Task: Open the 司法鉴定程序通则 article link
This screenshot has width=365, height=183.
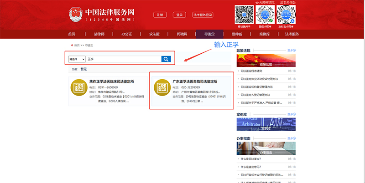Action: tap(252, 71)
